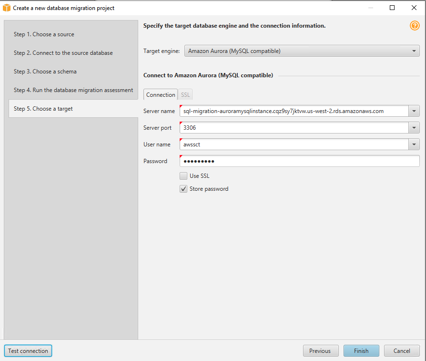Uncheck the Store password checkbox
426x361 pixels.
(183, 189)
